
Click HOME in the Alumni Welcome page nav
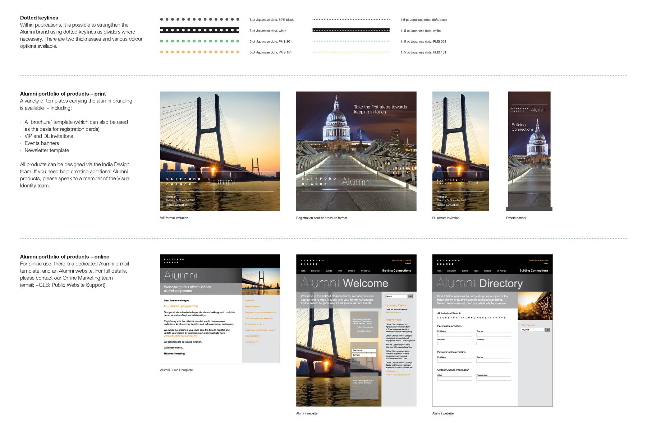(303, 271)
